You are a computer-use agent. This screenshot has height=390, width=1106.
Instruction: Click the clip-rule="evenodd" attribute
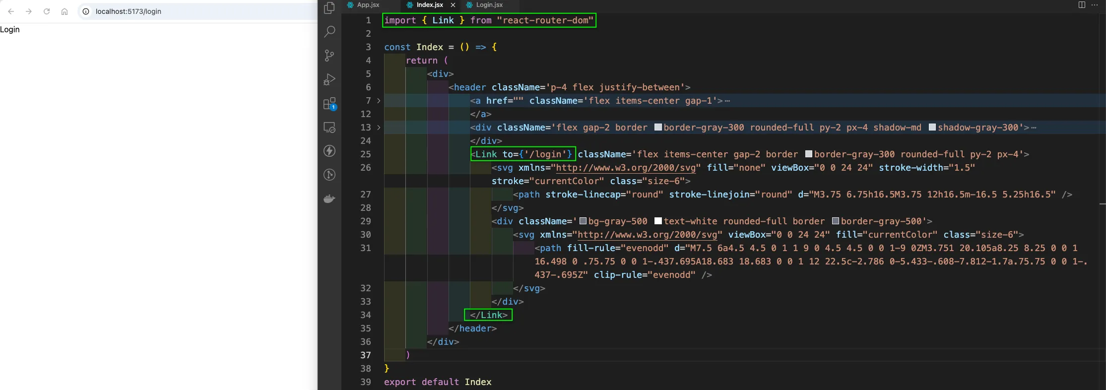coord(645,275)
